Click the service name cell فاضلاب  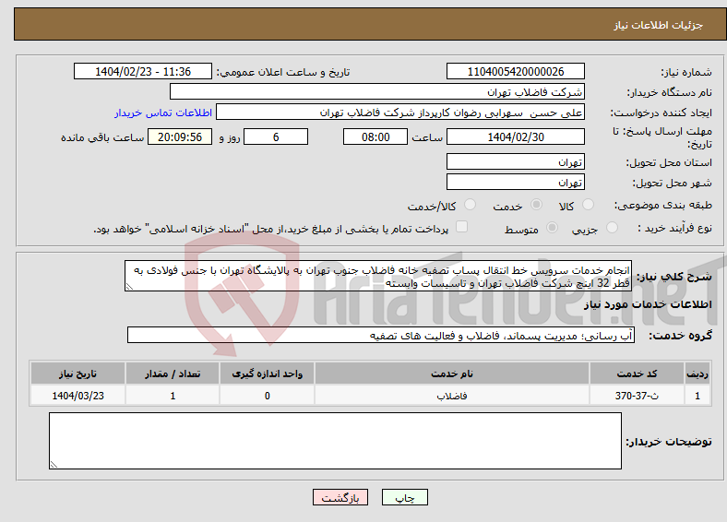click(452, 396)
